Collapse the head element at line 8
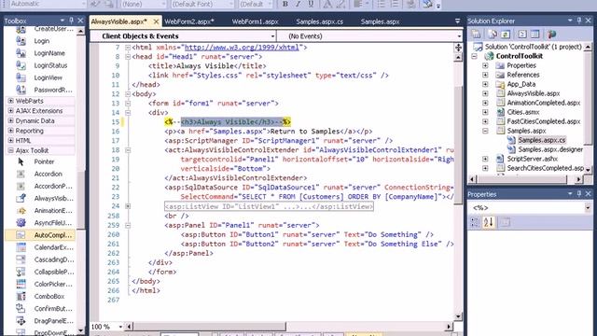This screenshot has height=336, width=597. pyautogui.click(x=128, y=57)
